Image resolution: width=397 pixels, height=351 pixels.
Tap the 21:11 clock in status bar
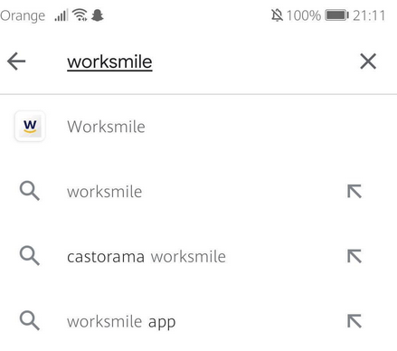369,15
